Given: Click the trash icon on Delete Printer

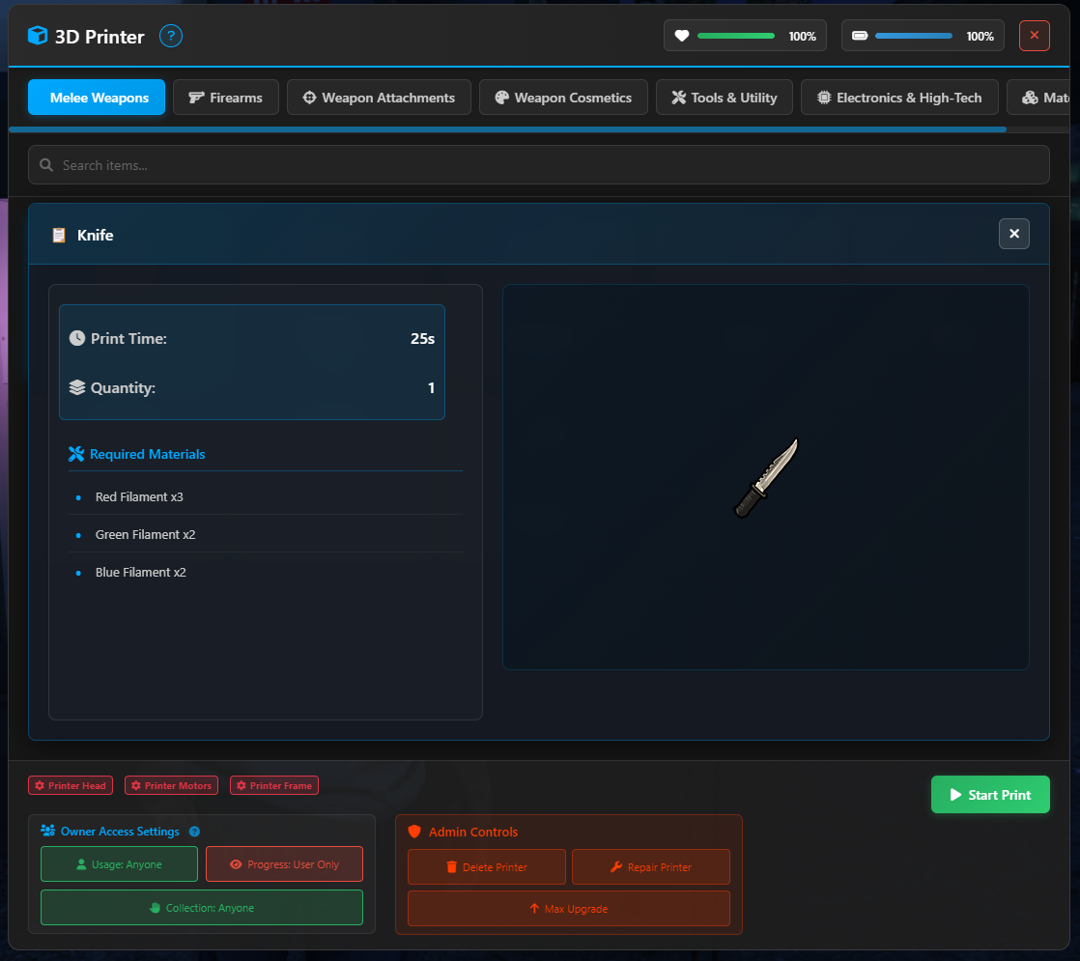Looking at the screenshot, I should (x=452, y=866).
